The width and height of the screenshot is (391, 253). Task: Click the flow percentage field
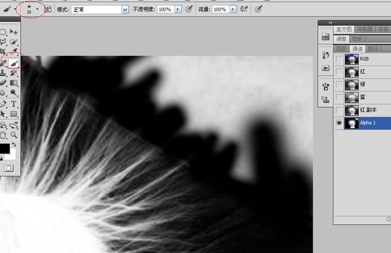pyautogui.click(x=220, y=9)
